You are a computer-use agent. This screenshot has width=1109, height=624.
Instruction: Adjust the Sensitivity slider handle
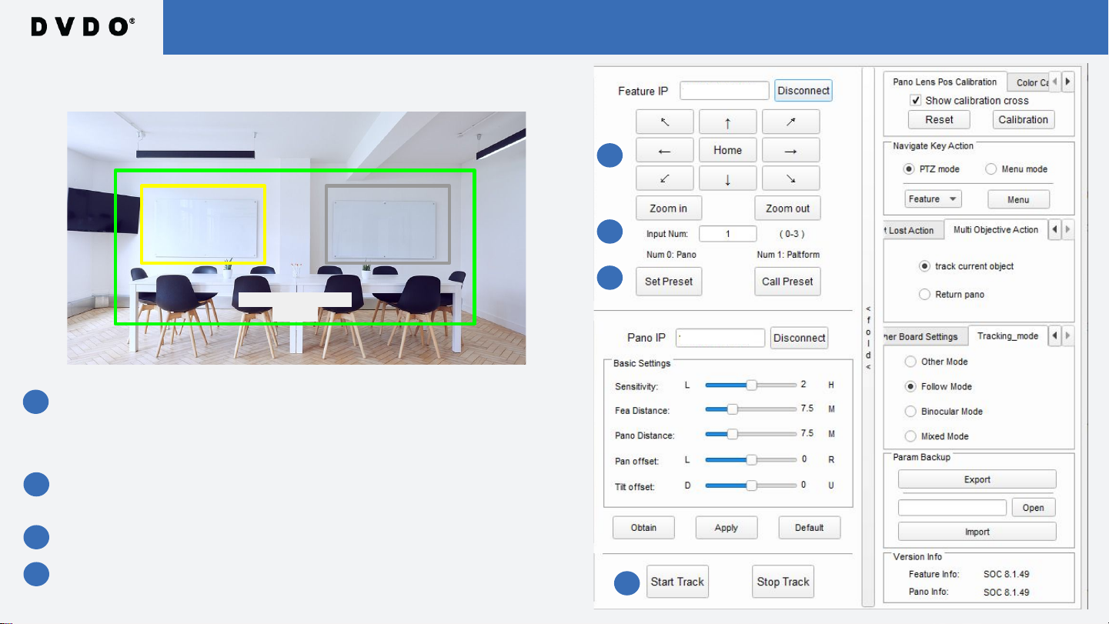[751, 385]
